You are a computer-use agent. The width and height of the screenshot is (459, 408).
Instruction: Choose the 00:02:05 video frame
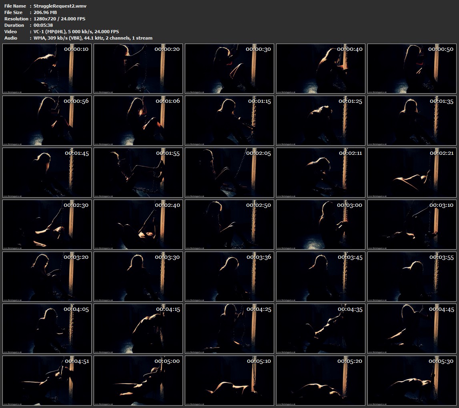[x=230, y=173]
